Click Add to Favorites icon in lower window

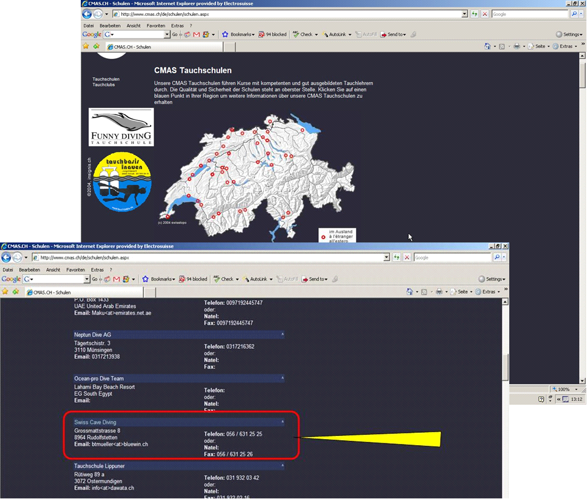point(15,291)
